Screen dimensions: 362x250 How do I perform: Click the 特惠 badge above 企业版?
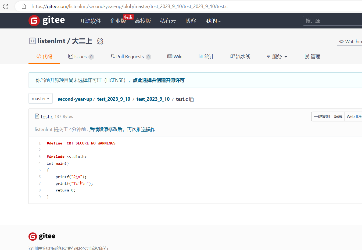pos(128,17)
